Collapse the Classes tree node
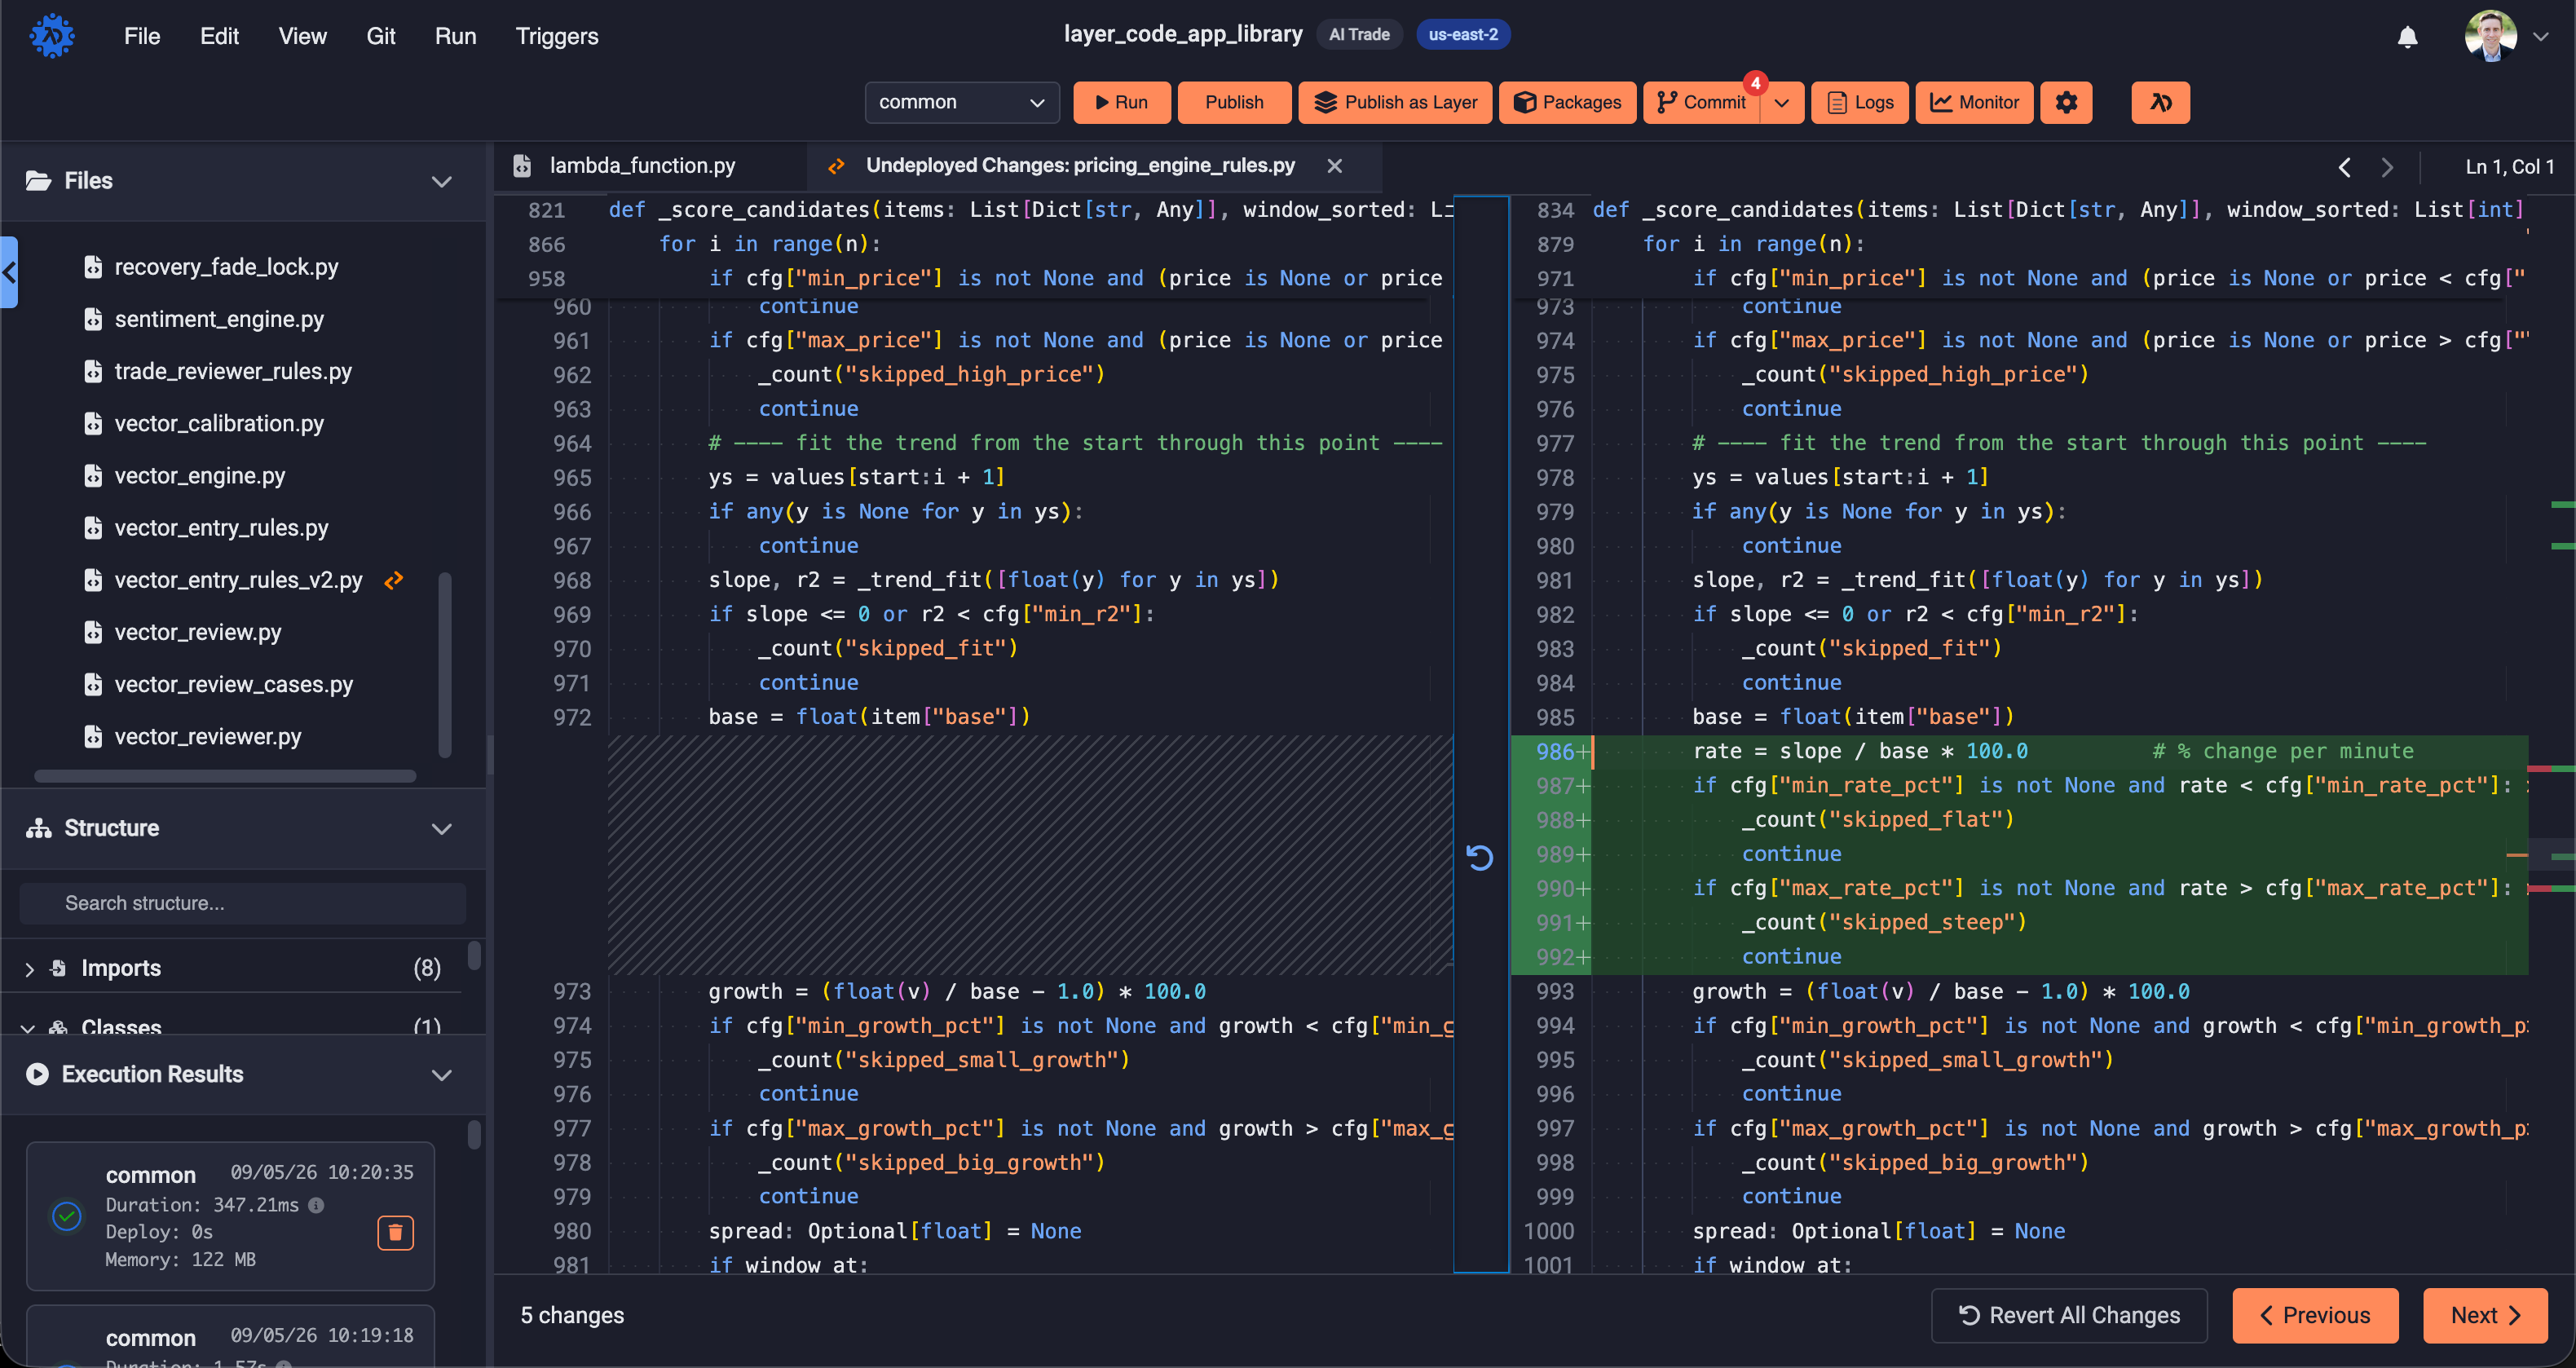This screenshot has height=1368, width=2576. pos(28,1028)
